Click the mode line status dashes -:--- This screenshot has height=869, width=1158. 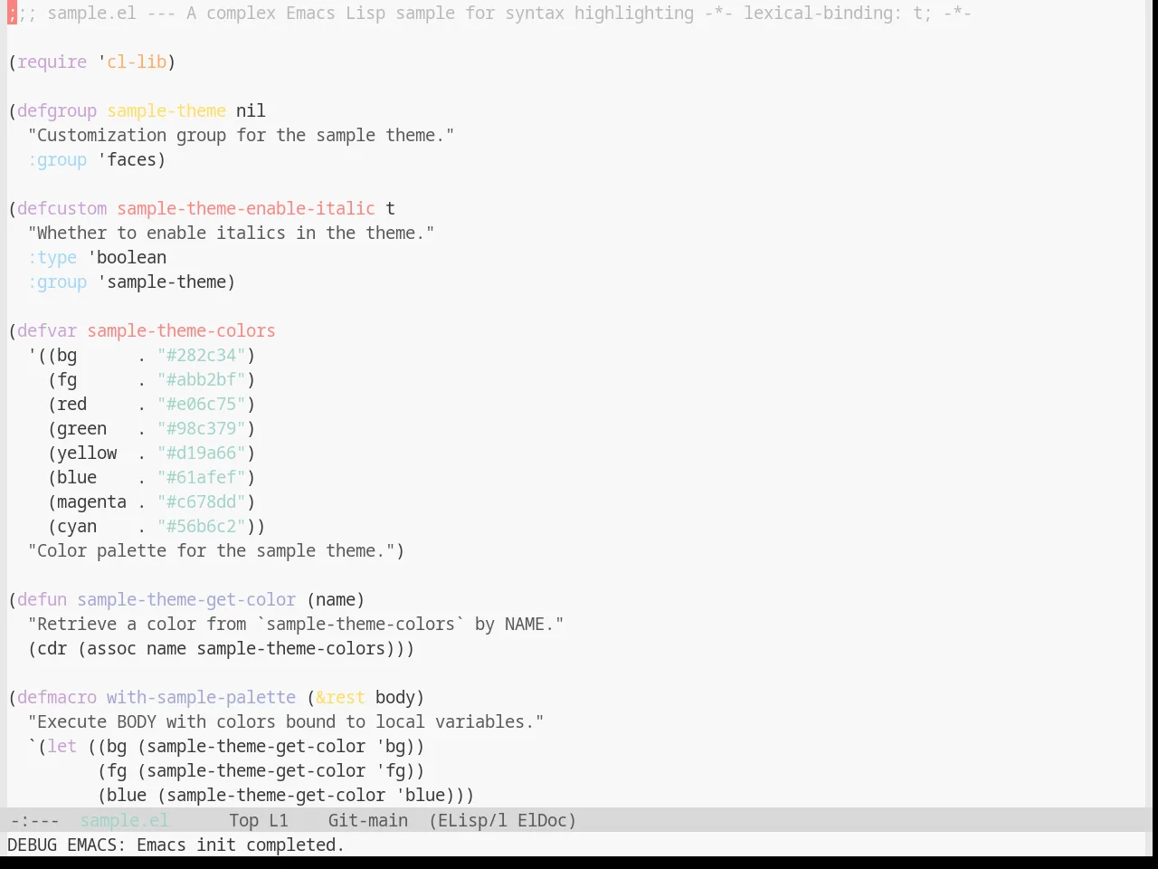pyautogui.click(x=34, y=820)
